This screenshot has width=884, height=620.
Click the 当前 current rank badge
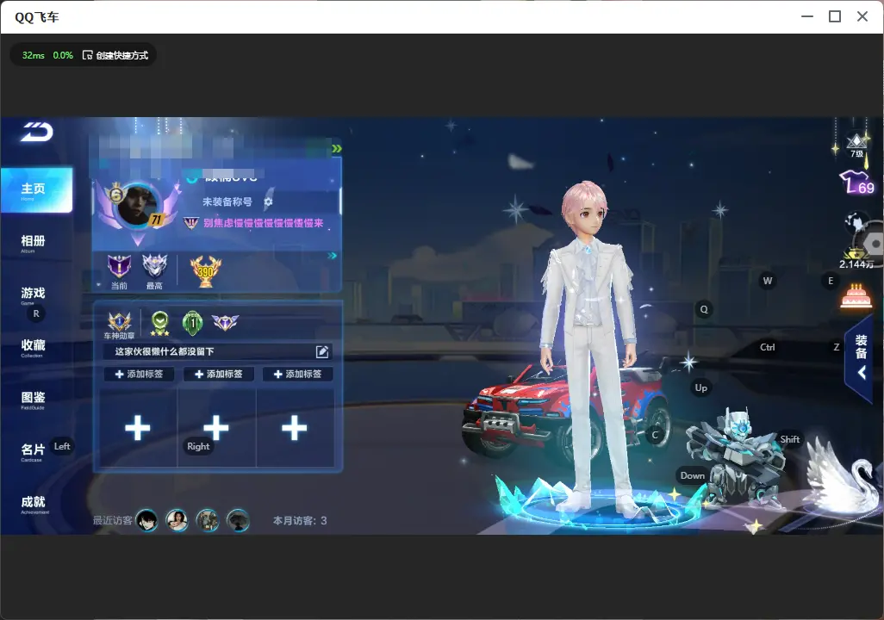pos(119,270)
